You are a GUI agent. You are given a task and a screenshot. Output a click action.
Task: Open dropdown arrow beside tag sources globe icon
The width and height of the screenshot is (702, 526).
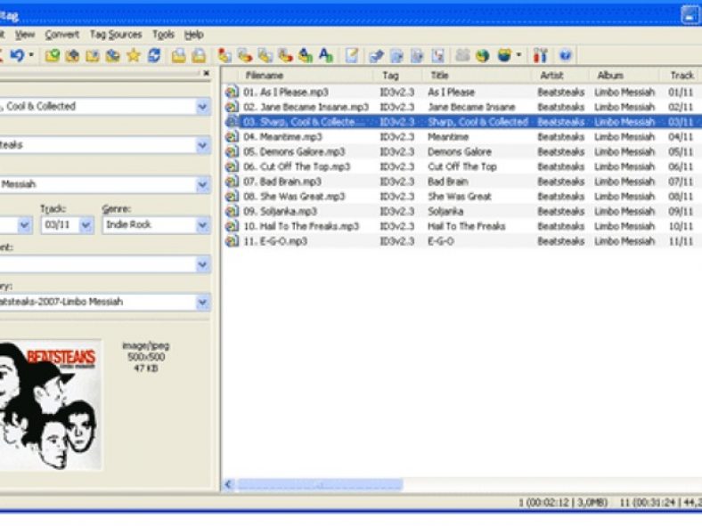point(518,55)
